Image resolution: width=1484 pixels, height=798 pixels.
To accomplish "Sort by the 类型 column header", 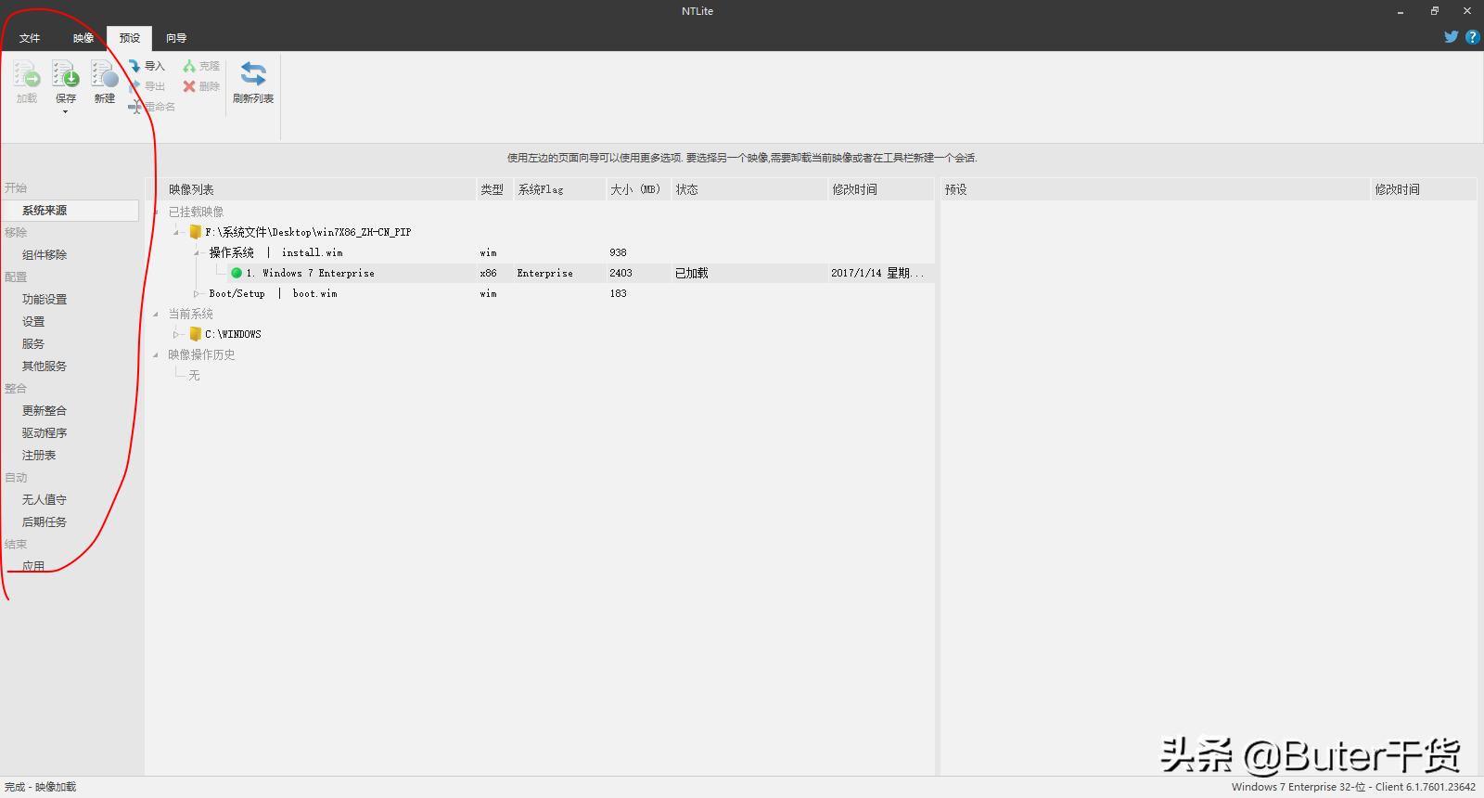I will pos(494,189).
